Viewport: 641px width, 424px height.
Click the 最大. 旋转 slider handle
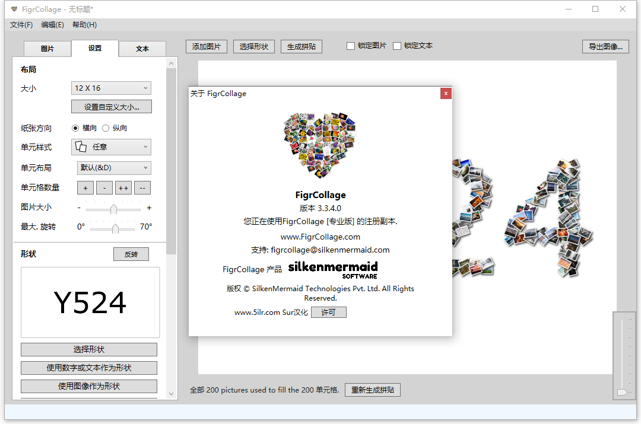(x=115, y=228)
